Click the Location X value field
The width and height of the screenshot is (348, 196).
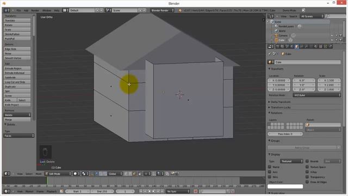279,81
